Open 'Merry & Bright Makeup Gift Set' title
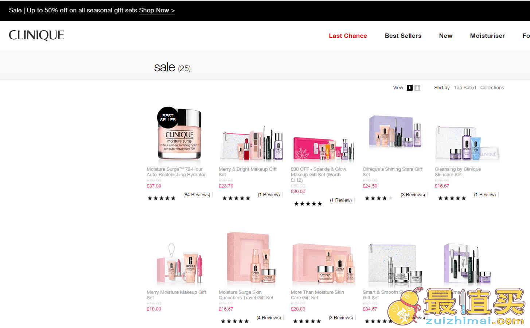This screenshot has height=328, width=530. coord(248,172)
